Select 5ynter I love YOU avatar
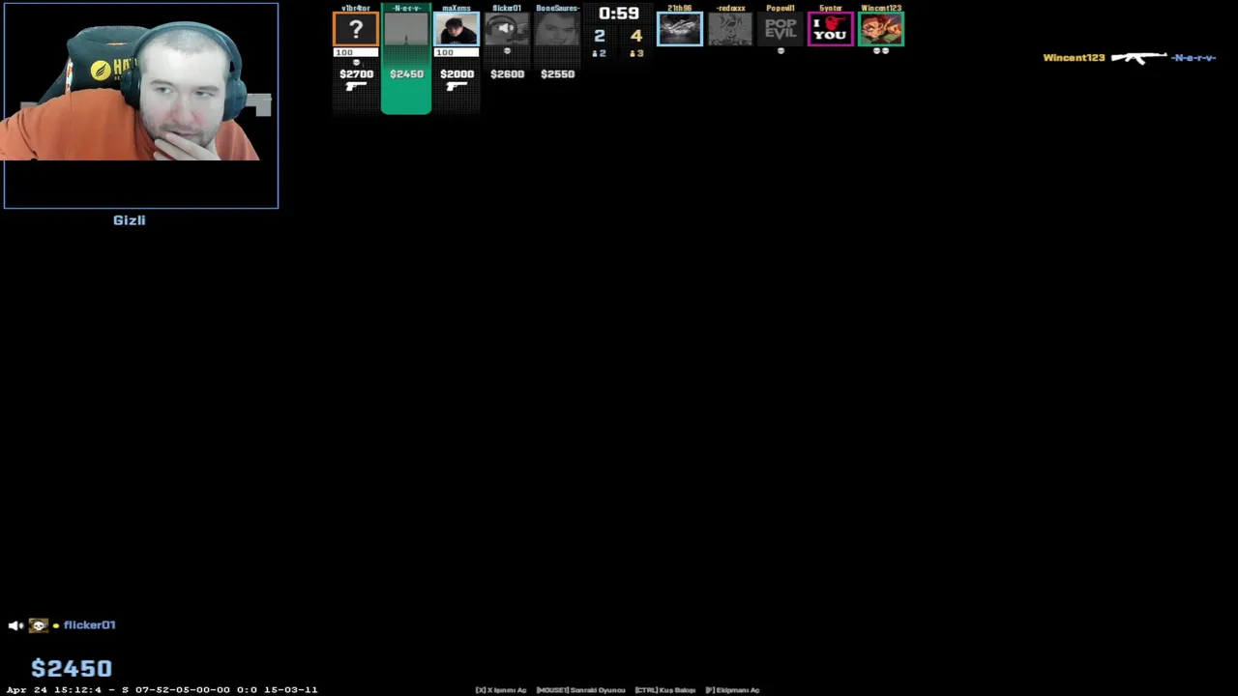The image size is (1238, 696). pyautogui.click(x=831, y=29)
